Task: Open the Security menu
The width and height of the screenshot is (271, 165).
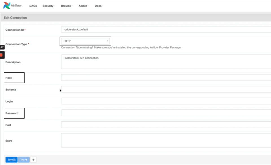Action: point(49,6)
